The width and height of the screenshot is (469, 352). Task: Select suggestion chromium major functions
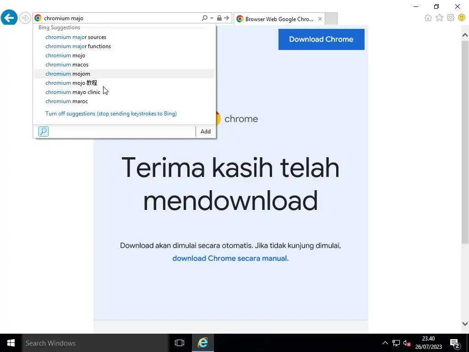coord(124,46)
